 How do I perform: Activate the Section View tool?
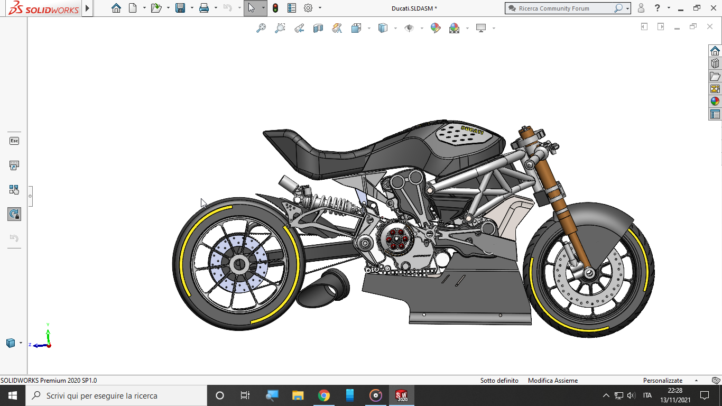[318, 28]
